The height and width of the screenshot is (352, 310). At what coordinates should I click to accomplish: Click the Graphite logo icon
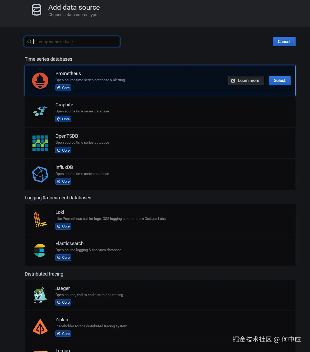pyautogui.click(x=40, y=111)
